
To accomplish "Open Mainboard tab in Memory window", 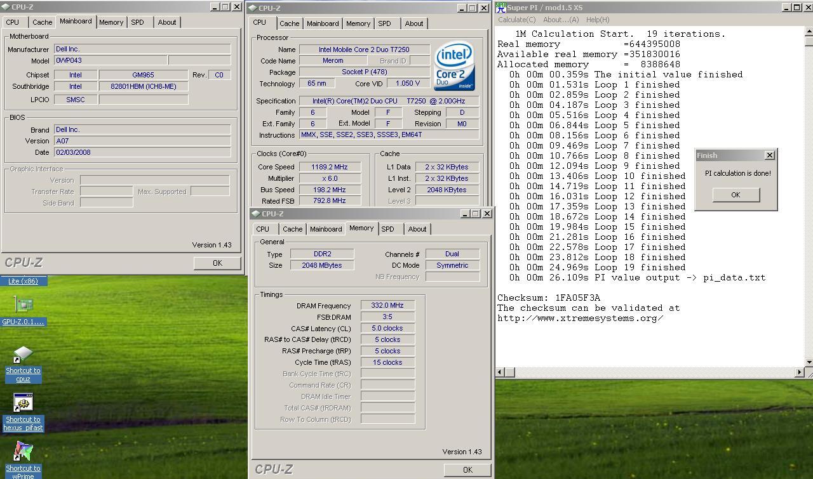I will point(326,229).
